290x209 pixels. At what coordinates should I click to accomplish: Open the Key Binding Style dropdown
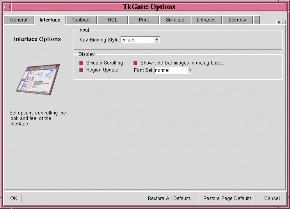click(x=157, y=40)
